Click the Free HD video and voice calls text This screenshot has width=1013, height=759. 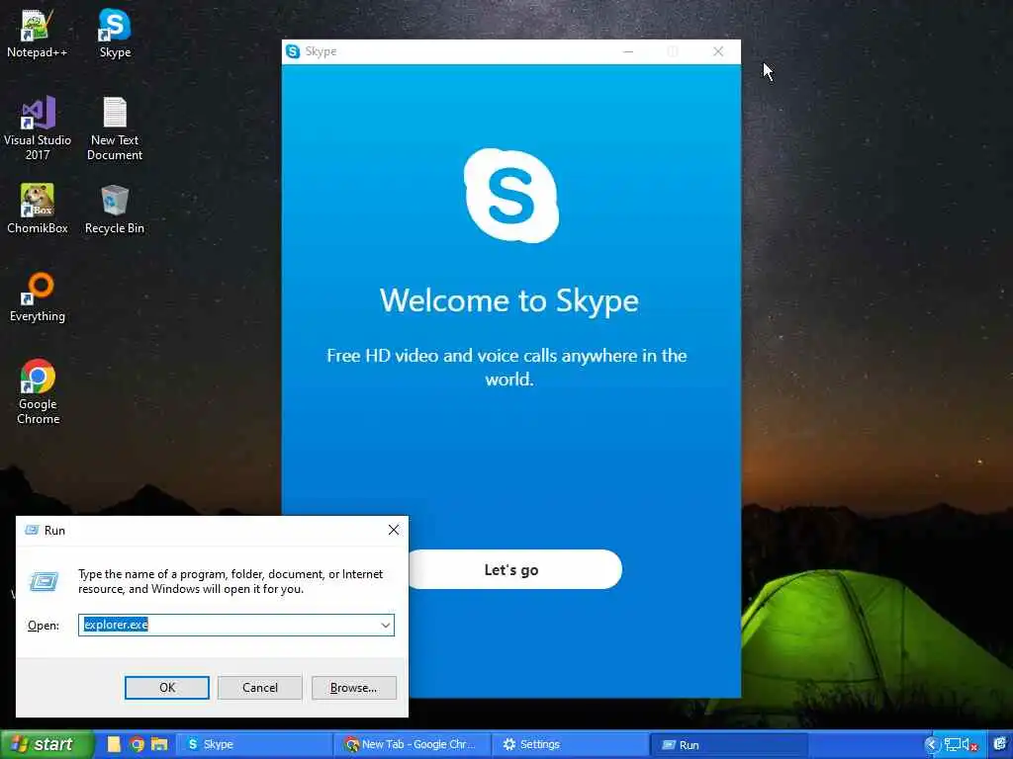(506, 367)
